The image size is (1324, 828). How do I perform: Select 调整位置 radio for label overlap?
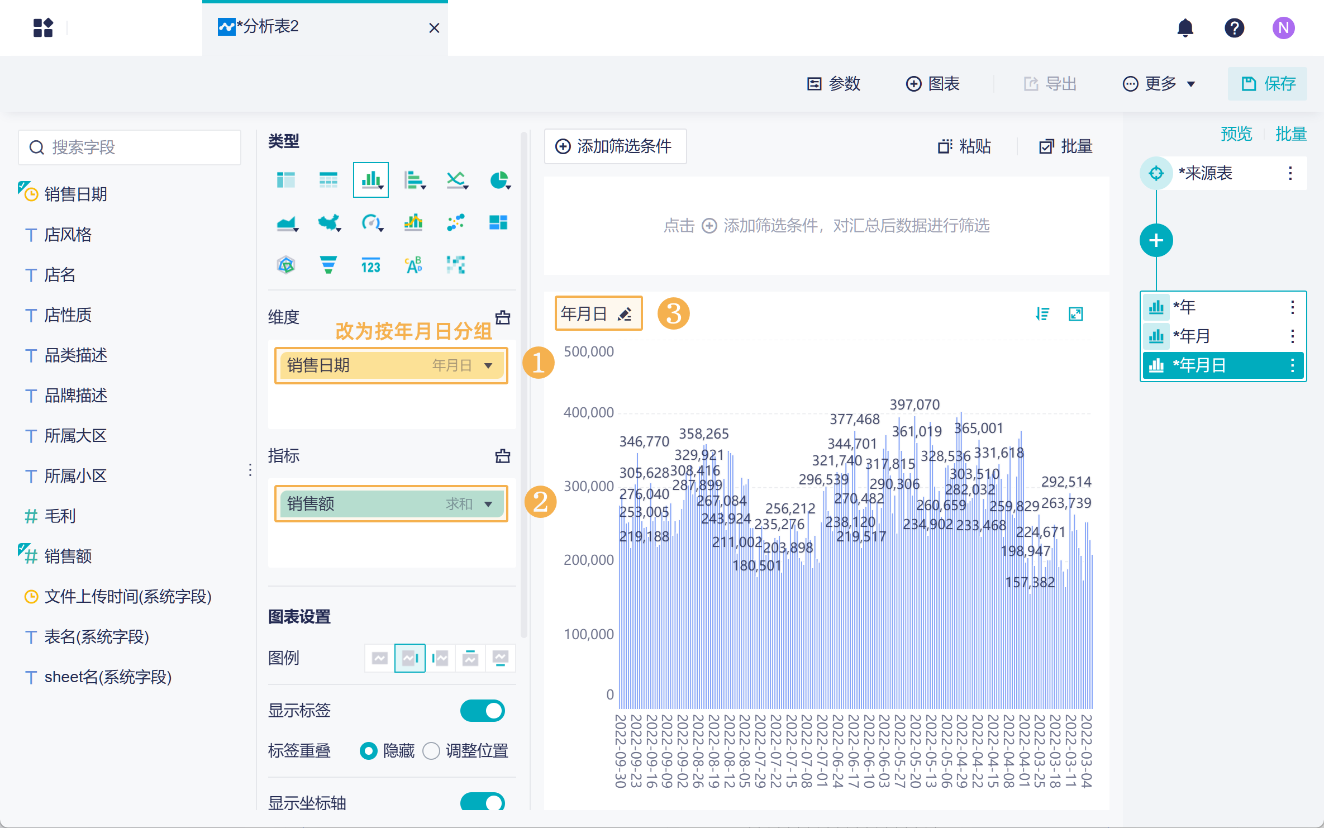click(431, 750)
